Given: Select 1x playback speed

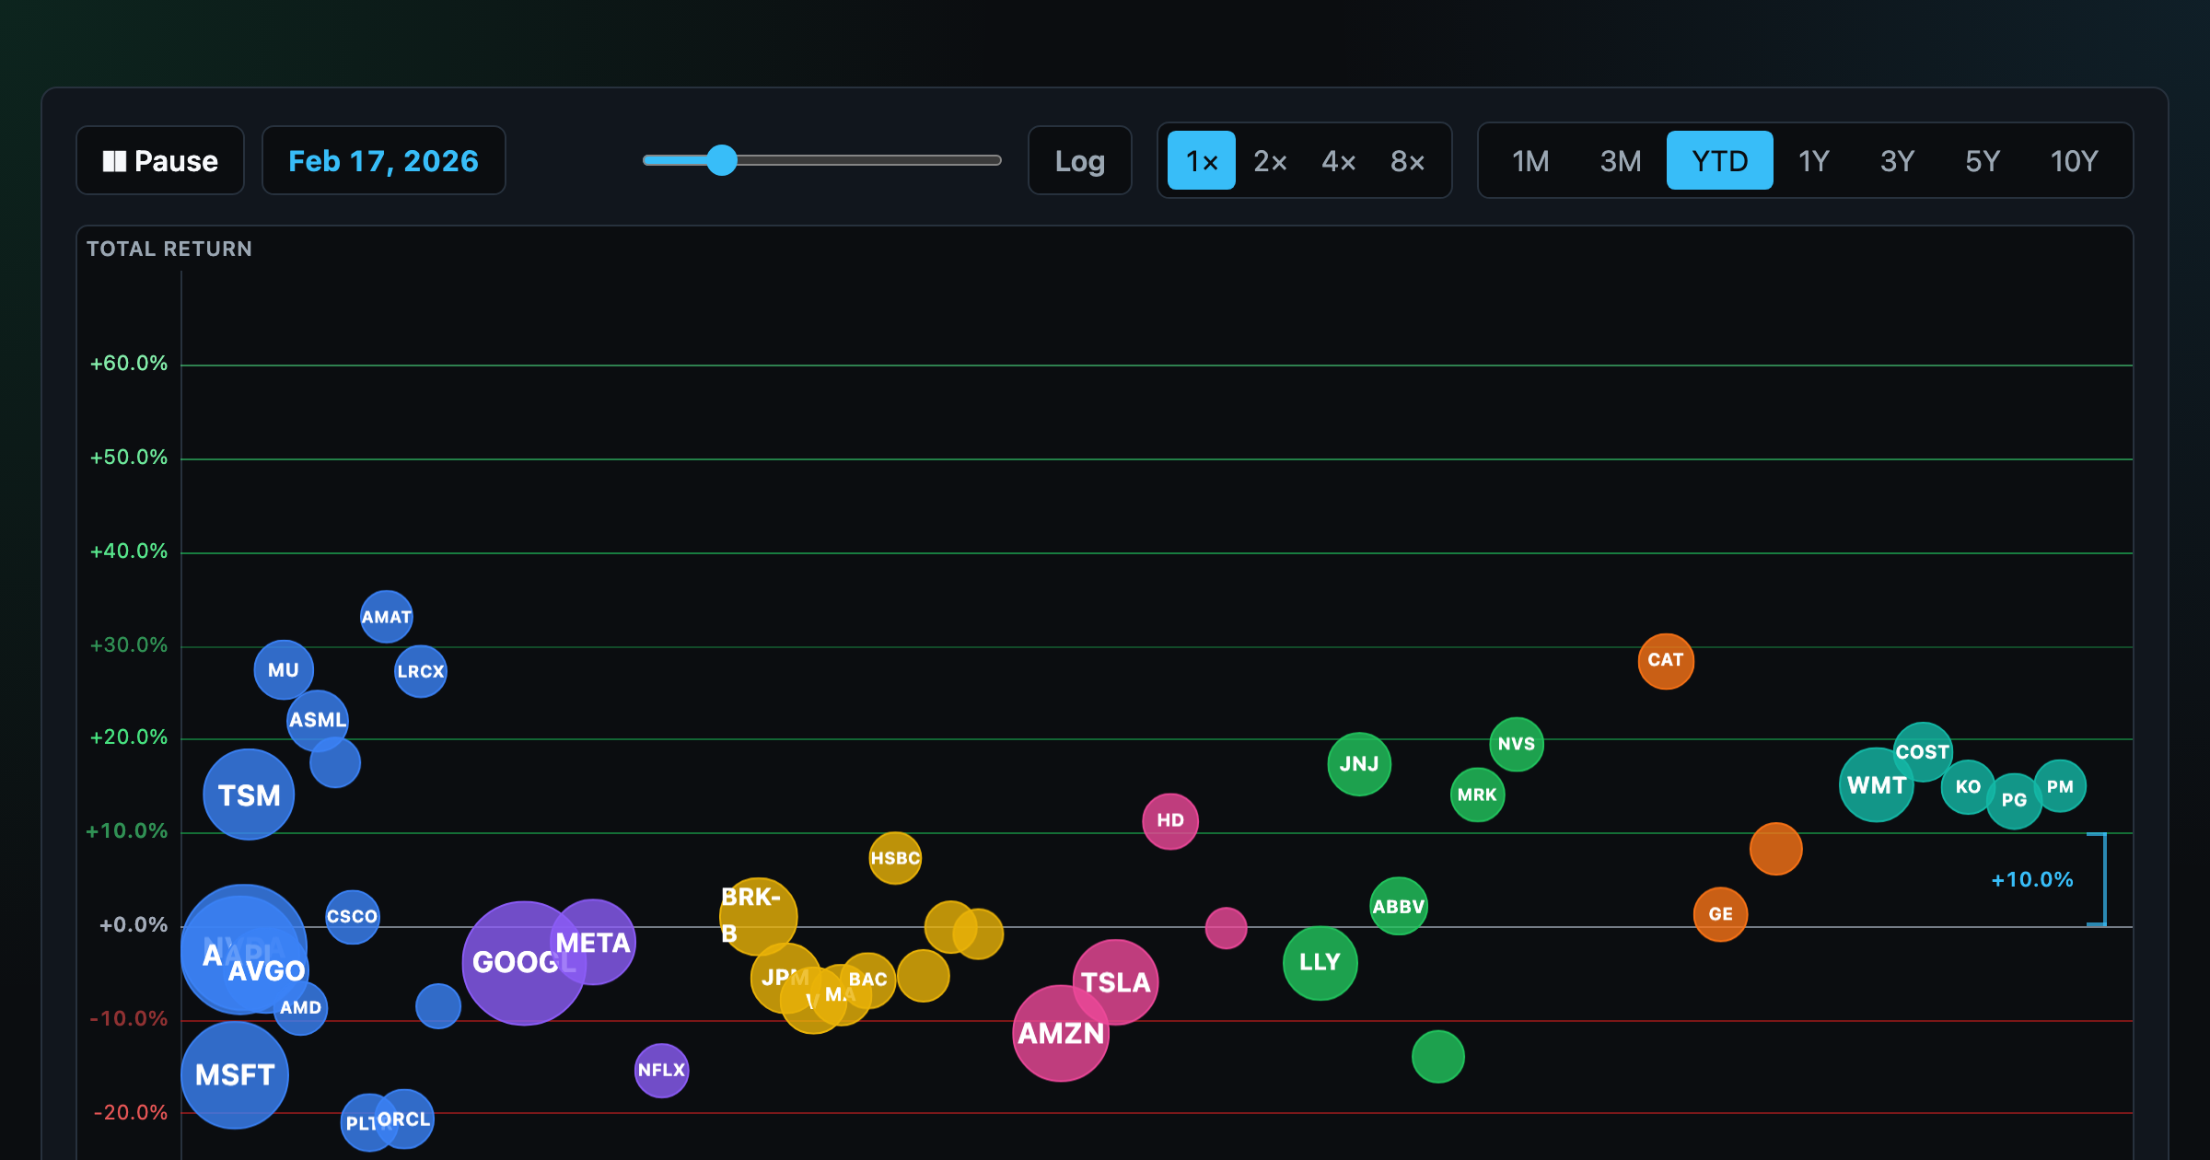Looking at the screenshot, I should coord(1202,161).
